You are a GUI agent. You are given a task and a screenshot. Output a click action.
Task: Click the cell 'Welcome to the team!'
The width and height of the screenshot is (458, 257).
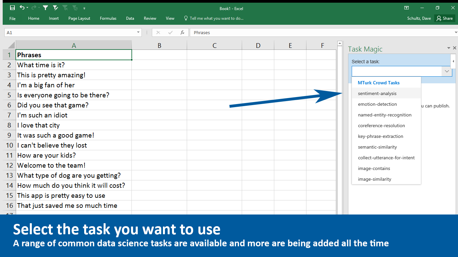tap(74, 165)
